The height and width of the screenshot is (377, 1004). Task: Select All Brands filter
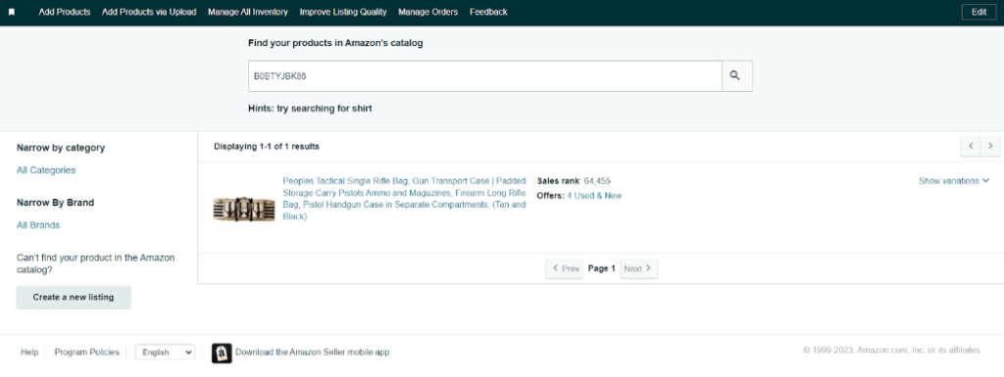(38, 225)
